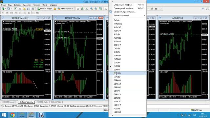Switch to line chart display

tap(87, 9)
